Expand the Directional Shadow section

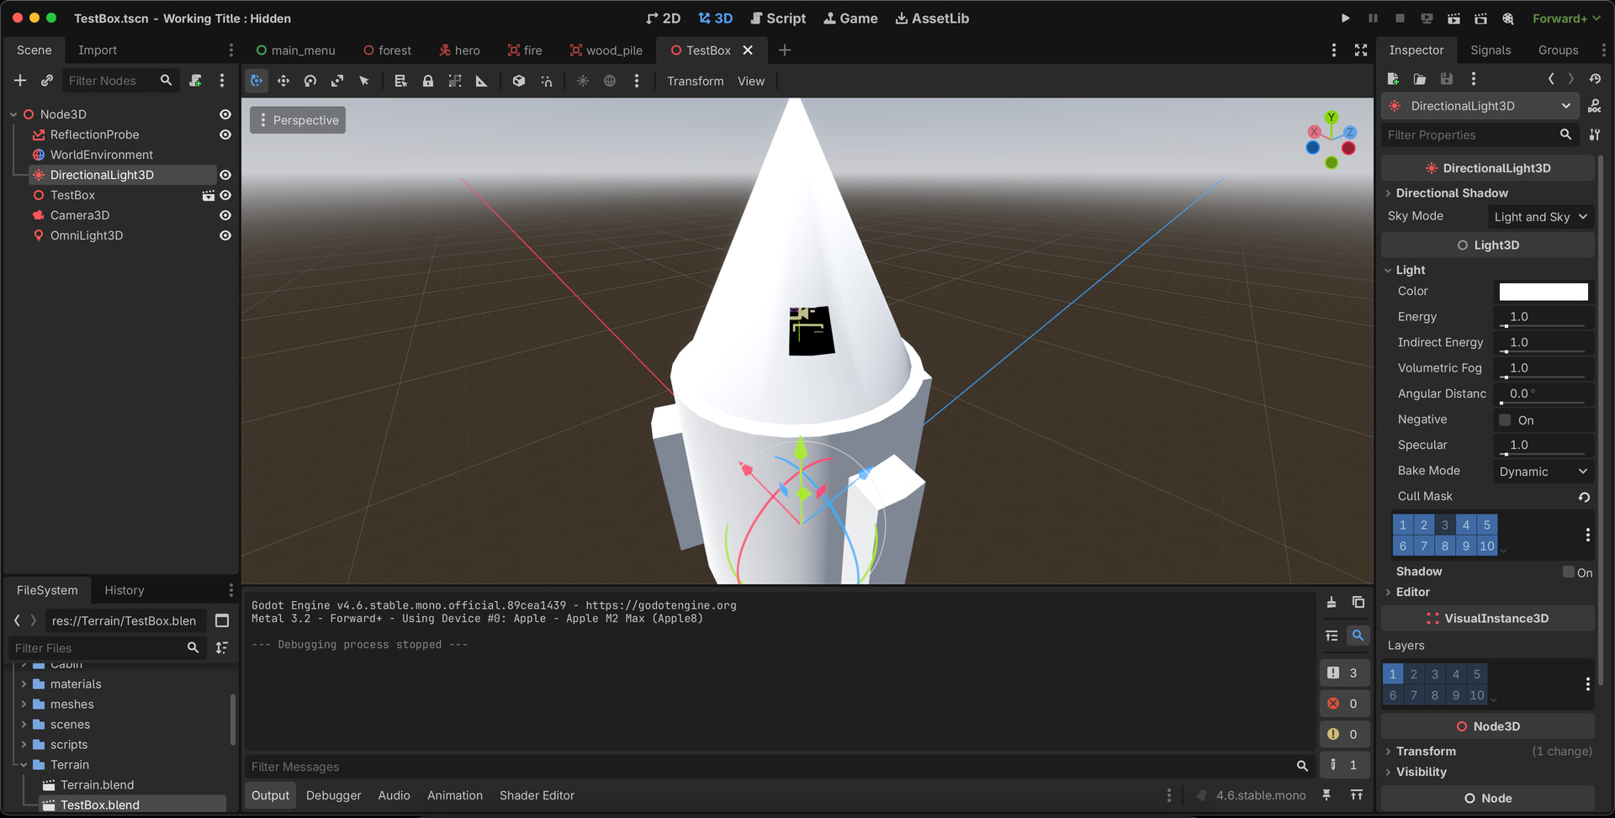pyautogui.click(x=1452, y=193)
